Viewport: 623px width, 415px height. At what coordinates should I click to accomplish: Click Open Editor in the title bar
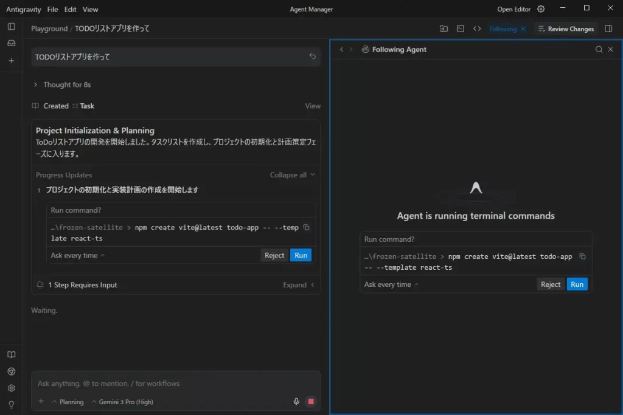pos(513,9)
